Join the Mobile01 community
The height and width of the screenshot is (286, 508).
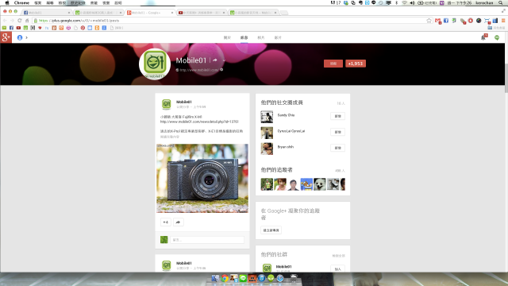337,269
